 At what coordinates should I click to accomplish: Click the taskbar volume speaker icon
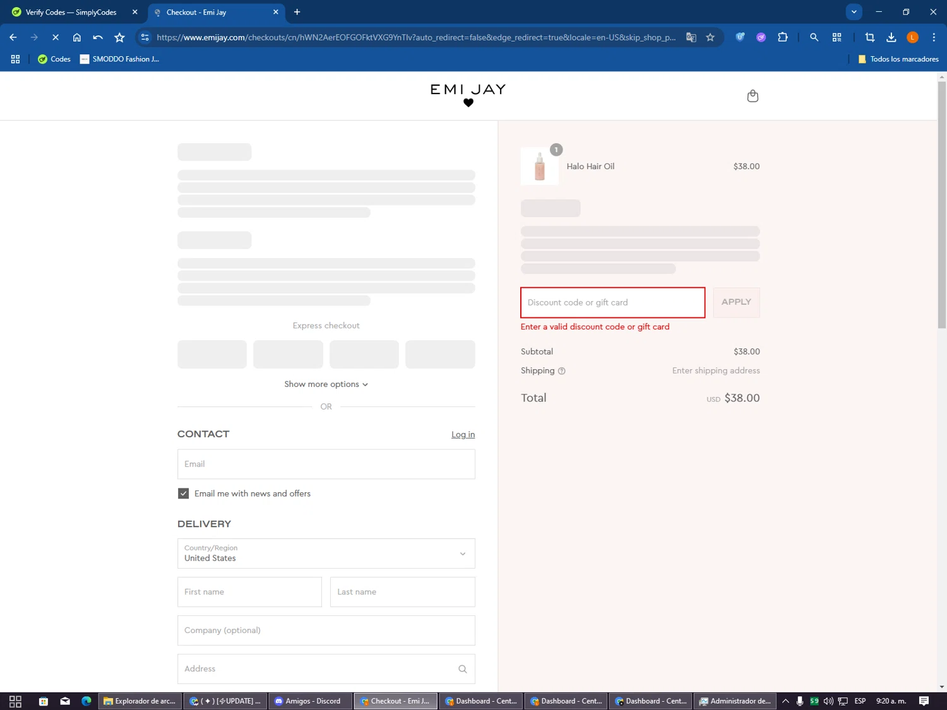(x=828, y=701)
